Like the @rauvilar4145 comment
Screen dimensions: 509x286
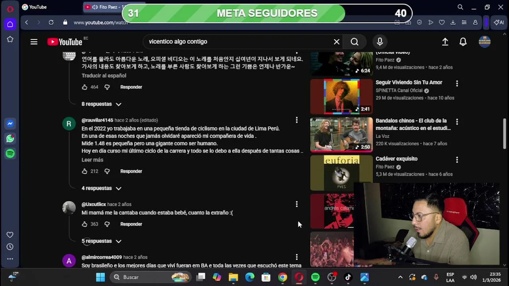pos(84,171)
